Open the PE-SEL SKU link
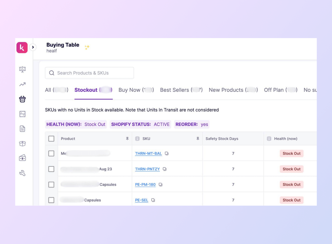The height and width of the screenshot is (244, 332). point(142,200)
